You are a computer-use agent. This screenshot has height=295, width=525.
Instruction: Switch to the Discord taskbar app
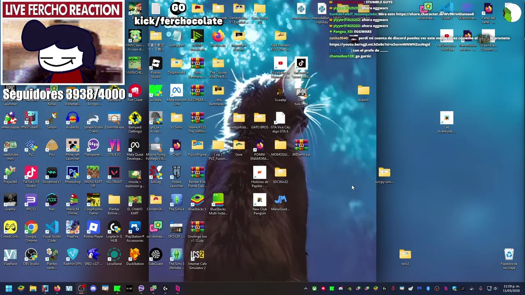point(93,288)
